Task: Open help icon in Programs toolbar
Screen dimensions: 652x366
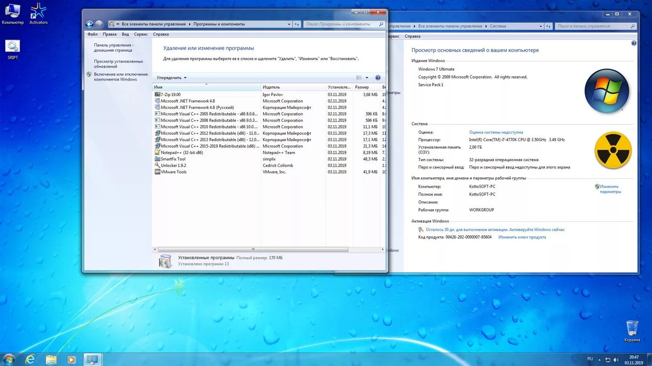Action: point(378,78)
